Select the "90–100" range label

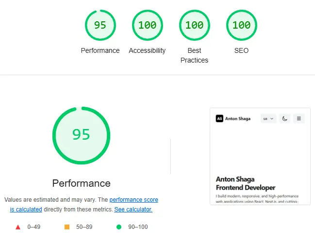(138, 227)
